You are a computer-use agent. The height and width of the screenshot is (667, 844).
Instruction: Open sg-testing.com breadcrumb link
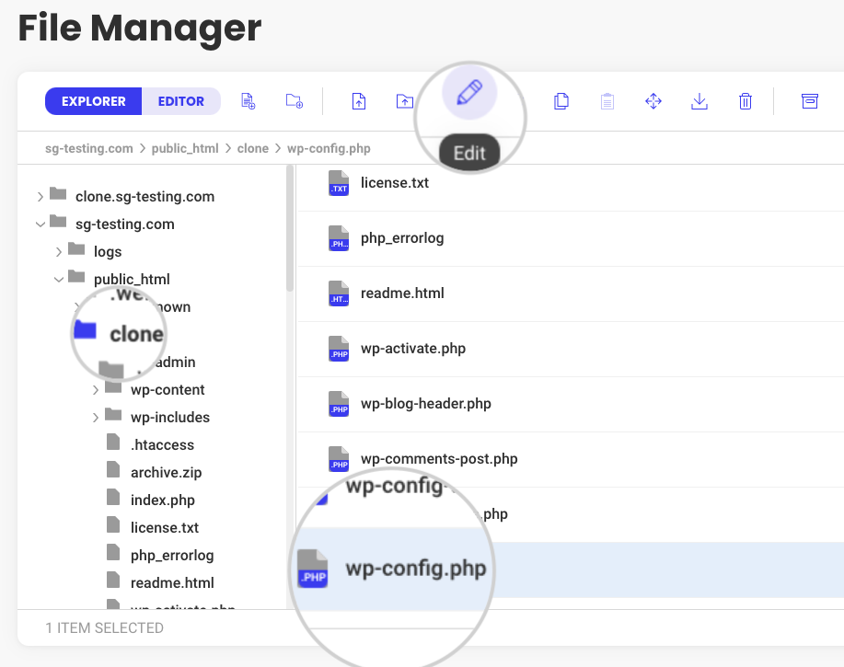(x=88, y=148)
